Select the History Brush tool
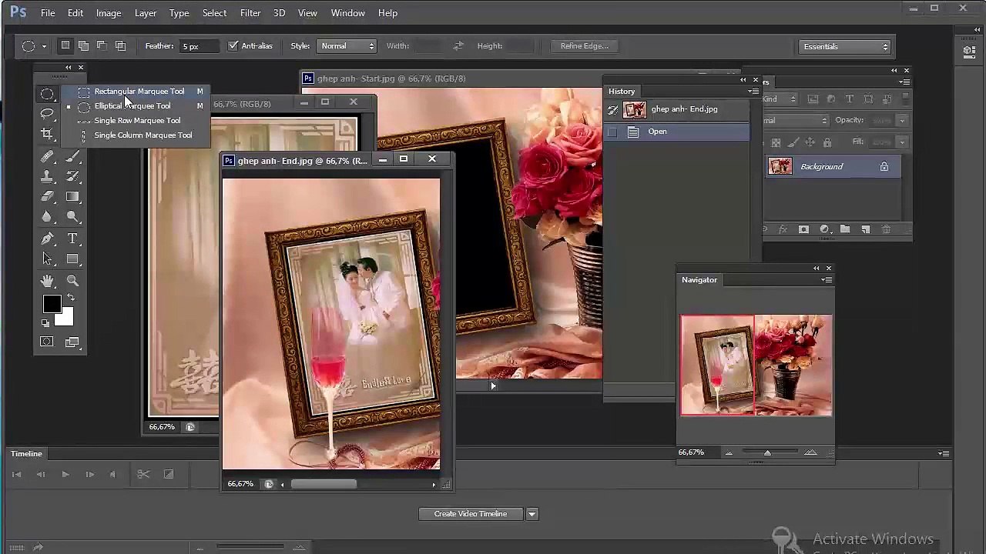Screen dimensions: 986x554 click(x=72, y=176)
